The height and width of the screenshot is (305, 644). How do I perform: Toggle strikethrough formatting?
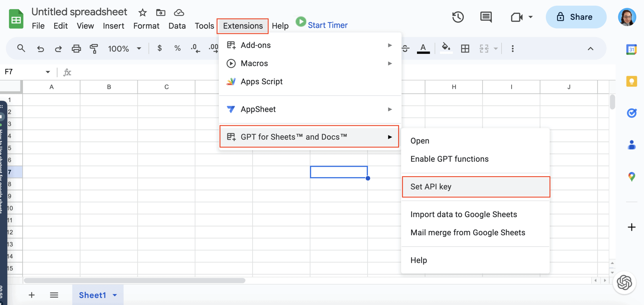[405, 48]
